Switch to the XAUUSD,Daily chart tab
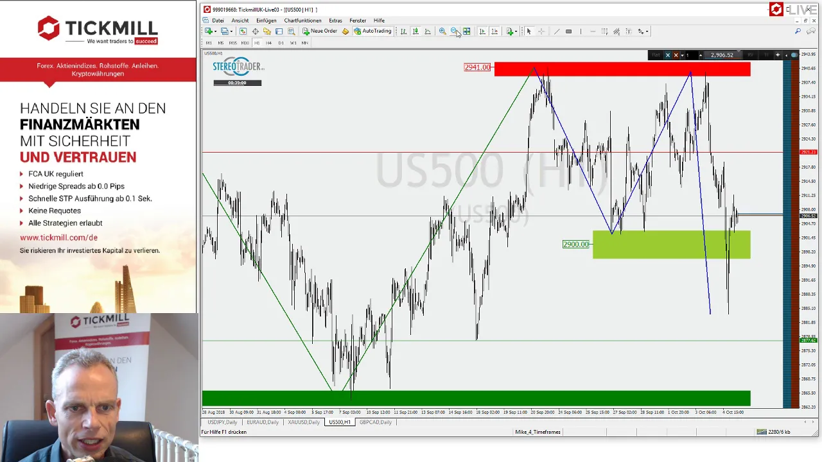Viewport: 822px width, 462px height. (x=304, y=422)
